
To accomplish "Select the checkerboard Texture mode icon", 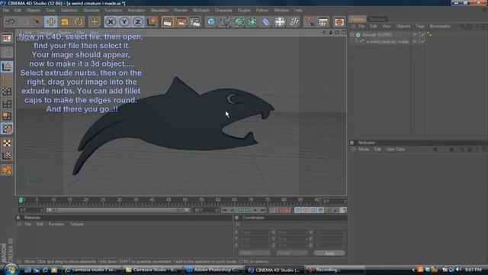I will (7, 143).
